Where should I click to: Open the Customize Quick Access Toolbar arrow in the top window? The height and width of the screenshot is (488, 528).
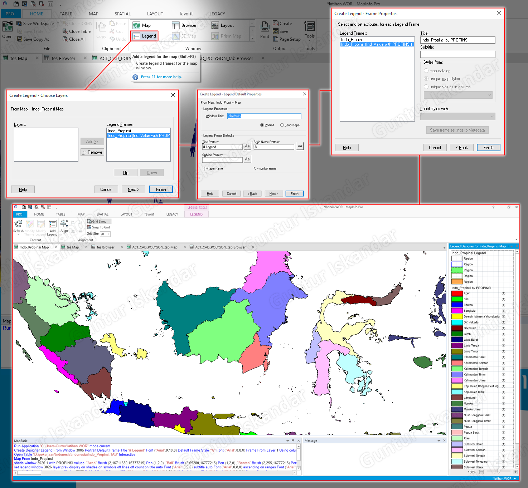(x=60, y=4)
